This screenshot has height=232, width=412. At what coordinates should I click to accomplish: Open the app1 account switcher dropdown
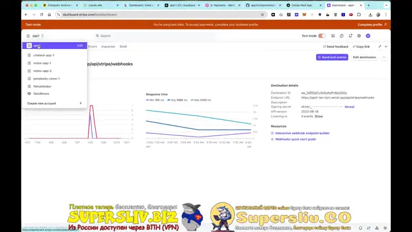[35, 36]
